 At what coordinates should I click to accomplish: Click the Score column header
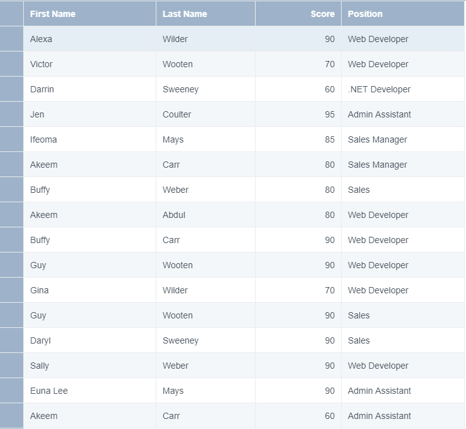(x=298, y=14)
